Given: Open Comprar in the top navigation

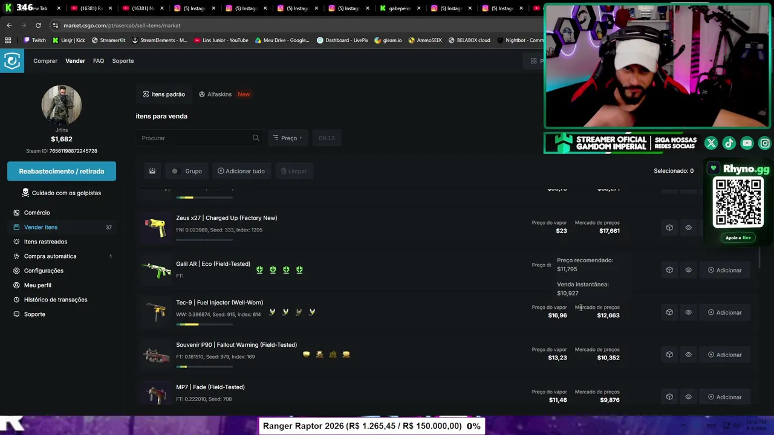Looking at the screenshot, I should coord(45,61).
